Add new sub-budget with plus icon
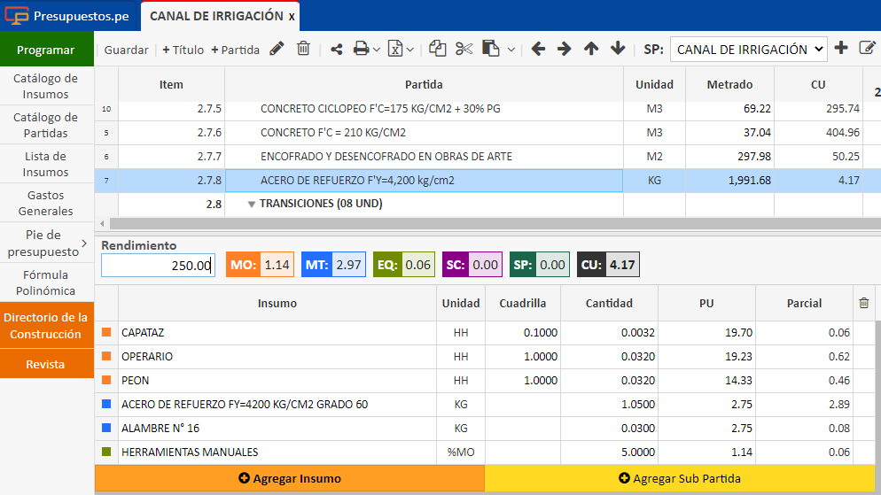Screen dimensions: 881x495 pyautogui.click(x=841, y=49)
